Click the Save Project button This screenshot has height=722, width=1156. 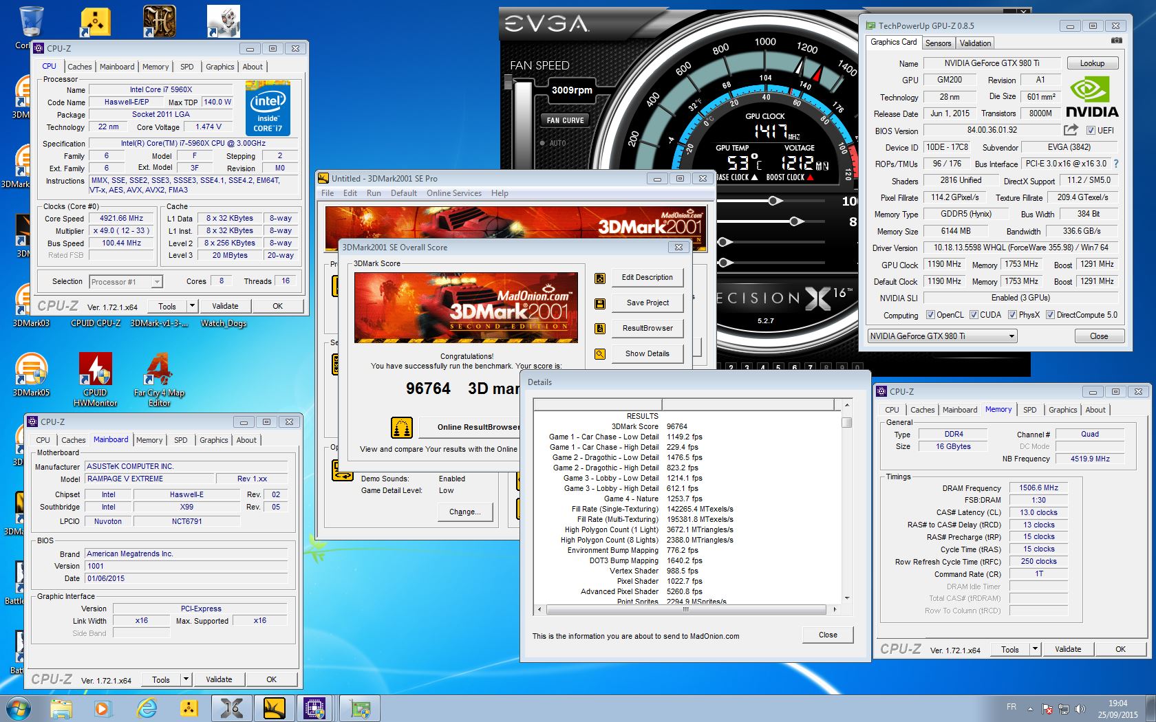coord(647,303)
